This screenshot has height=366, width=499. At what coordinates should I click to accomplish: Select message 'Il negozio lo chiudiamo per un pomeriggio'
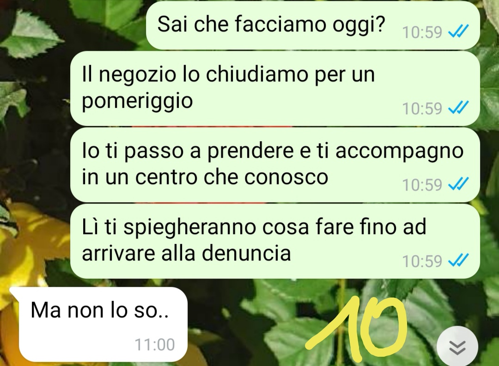click(x=275, y=88)
